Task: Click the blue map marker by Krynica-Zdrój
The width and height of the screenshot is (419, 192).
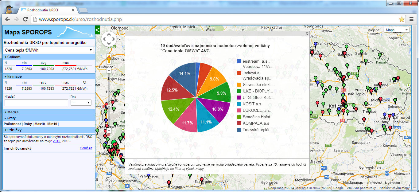Action: point(316,44)
